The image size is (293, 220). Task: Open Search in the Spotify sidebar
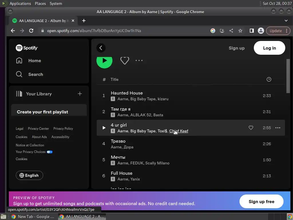click(29, 74)
